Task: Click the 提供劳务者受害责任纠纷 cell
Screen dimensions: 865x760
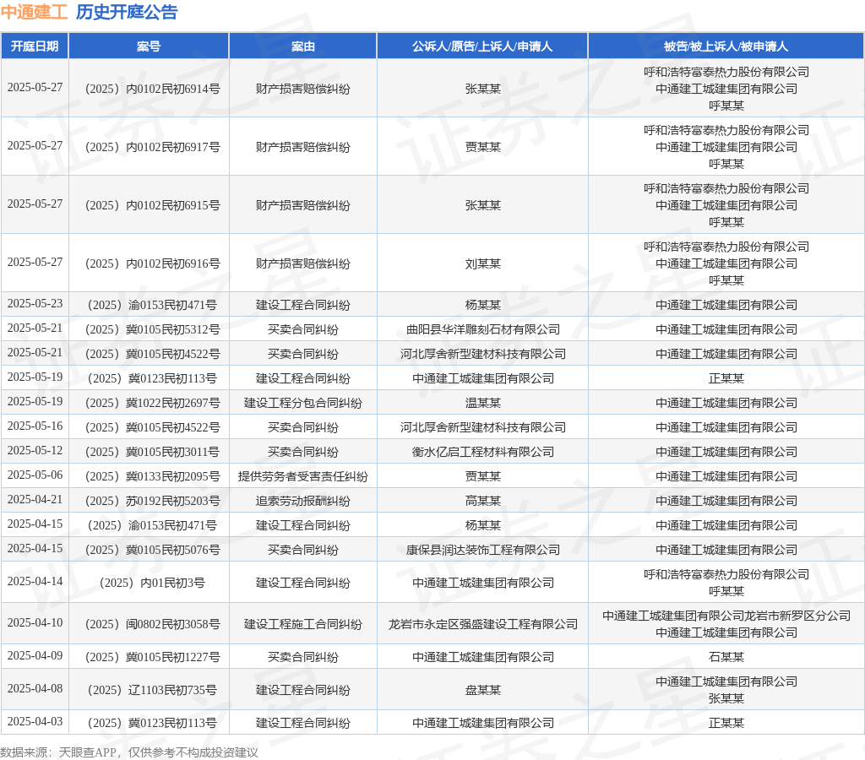Action: tap(303, 476)
